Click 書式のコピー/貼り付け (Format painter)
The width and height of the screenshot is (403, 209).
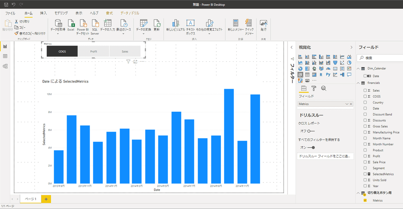click(30, 33)
